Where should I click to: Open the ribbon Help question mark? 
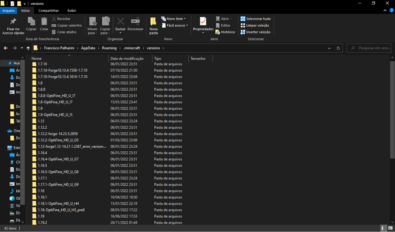(391, 11)
